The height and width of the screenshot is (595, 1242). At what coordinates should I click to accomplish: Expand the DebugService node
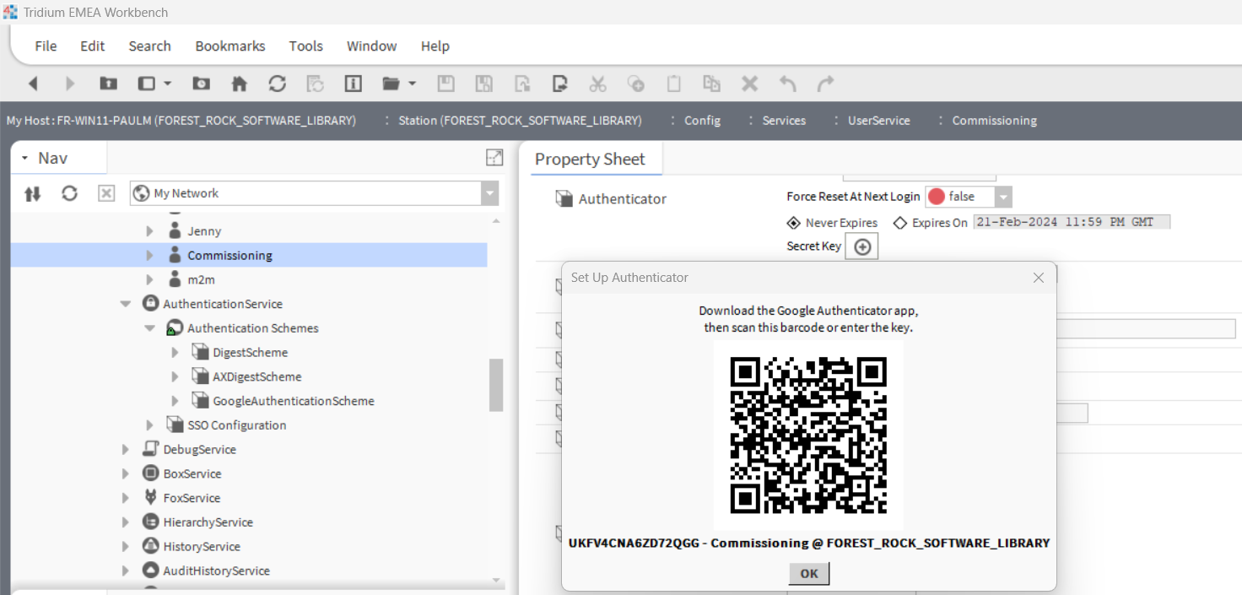126,450
